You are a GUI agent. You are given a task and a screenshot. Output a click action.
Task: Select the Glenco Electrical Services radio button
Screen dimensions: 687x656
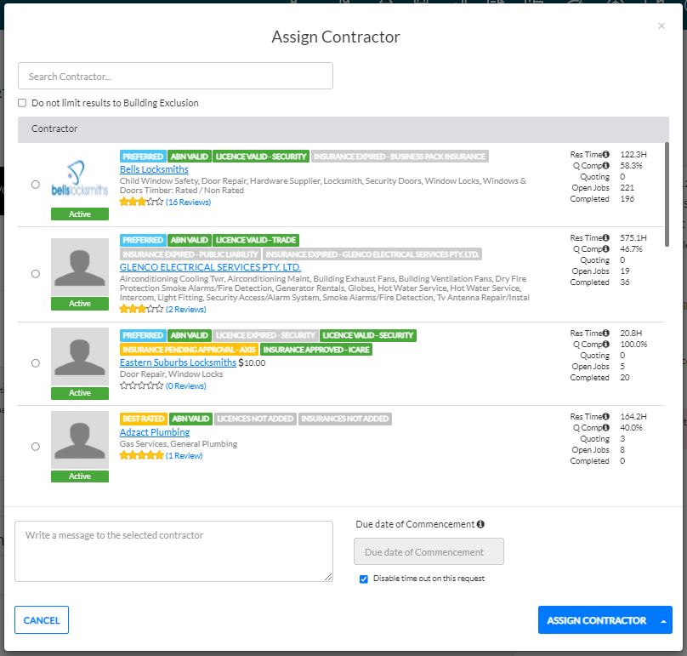coord(36,274)
